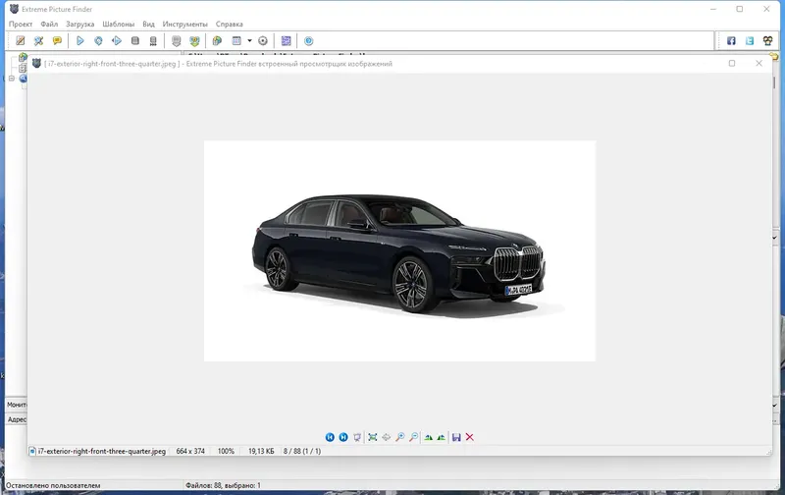Start download with the play icon
Screen dimensions: 785x495
coord(80,41)
